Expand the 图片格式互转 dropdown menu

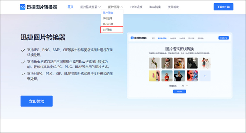coord(90,7)
